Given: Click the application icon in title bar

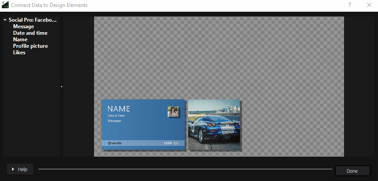Looking at the screenshot, I should tap(5, 5).
